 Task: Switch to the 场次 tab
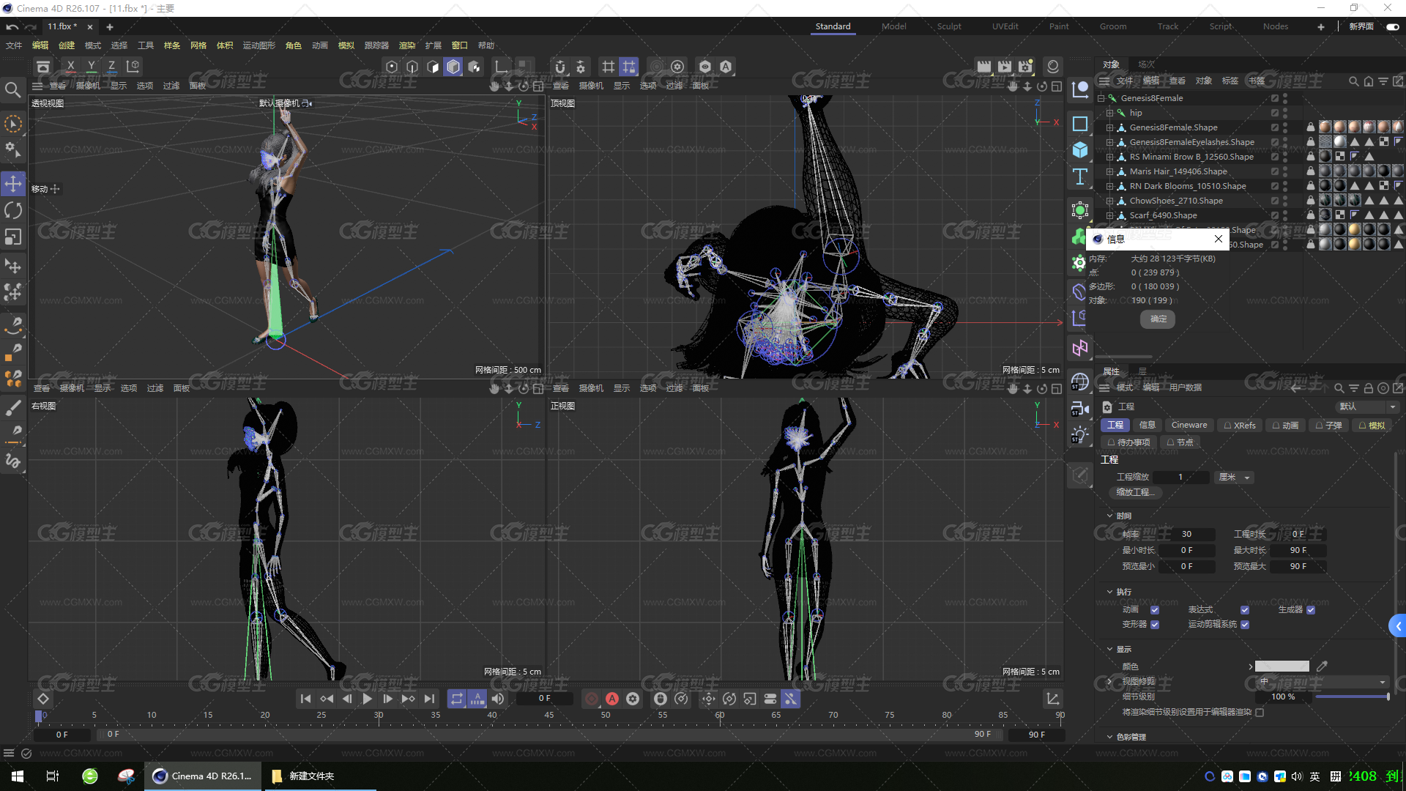(x=1146, y=64)
